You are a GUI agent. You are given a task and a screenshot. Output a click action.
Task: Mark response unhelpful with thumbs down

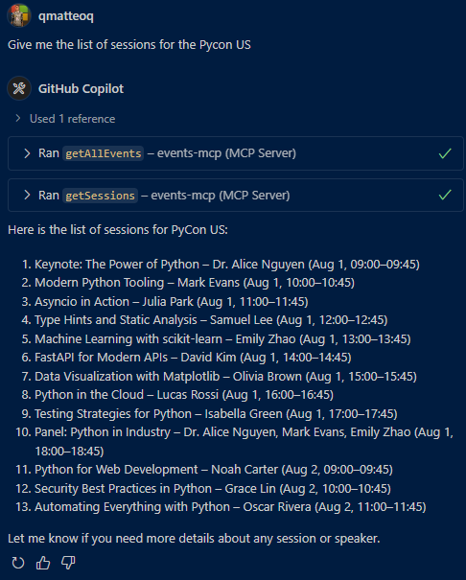68,563
